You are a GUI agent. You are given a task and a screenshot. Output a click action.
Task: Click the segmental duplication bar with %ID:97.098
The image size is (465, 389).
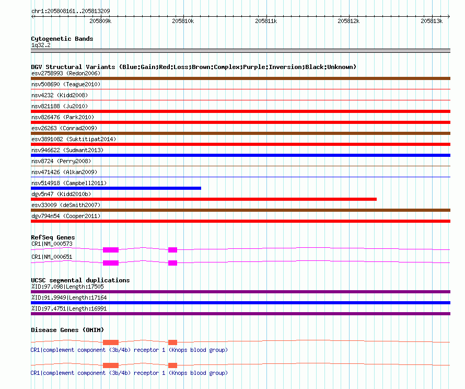pyautogui.click(x=240, y=292)
